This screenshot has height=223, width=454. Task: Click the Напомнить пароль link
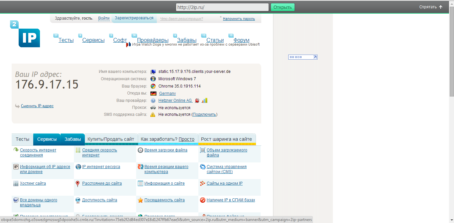239,19
